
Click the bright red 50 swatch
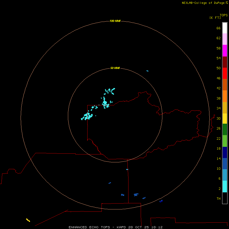pos(225,73)
